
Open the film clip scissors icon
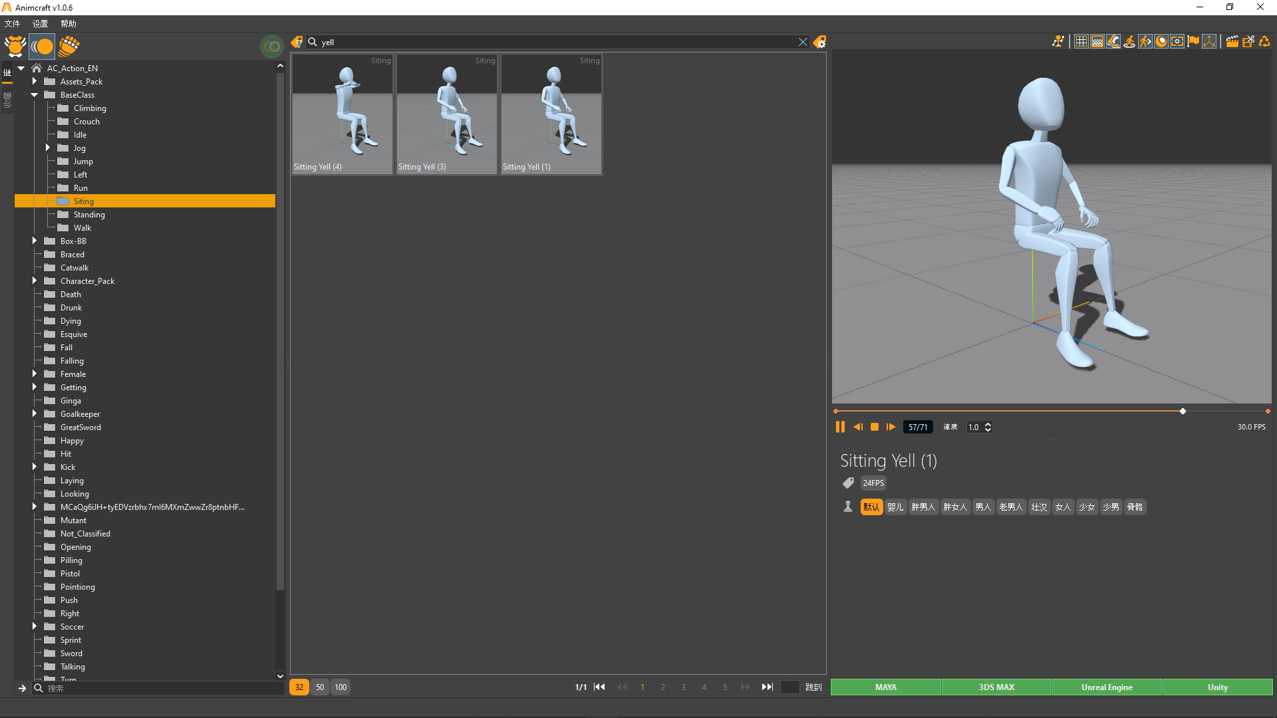(1248, 41)
